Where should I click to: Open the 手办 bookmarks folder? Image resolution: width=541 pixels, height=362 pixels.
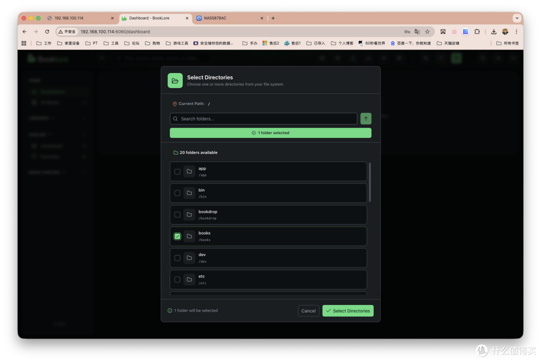250,43
